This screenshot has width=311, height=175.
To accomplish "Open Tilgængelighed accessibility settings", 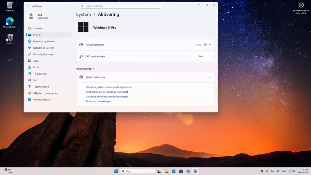I will point(41,87).
